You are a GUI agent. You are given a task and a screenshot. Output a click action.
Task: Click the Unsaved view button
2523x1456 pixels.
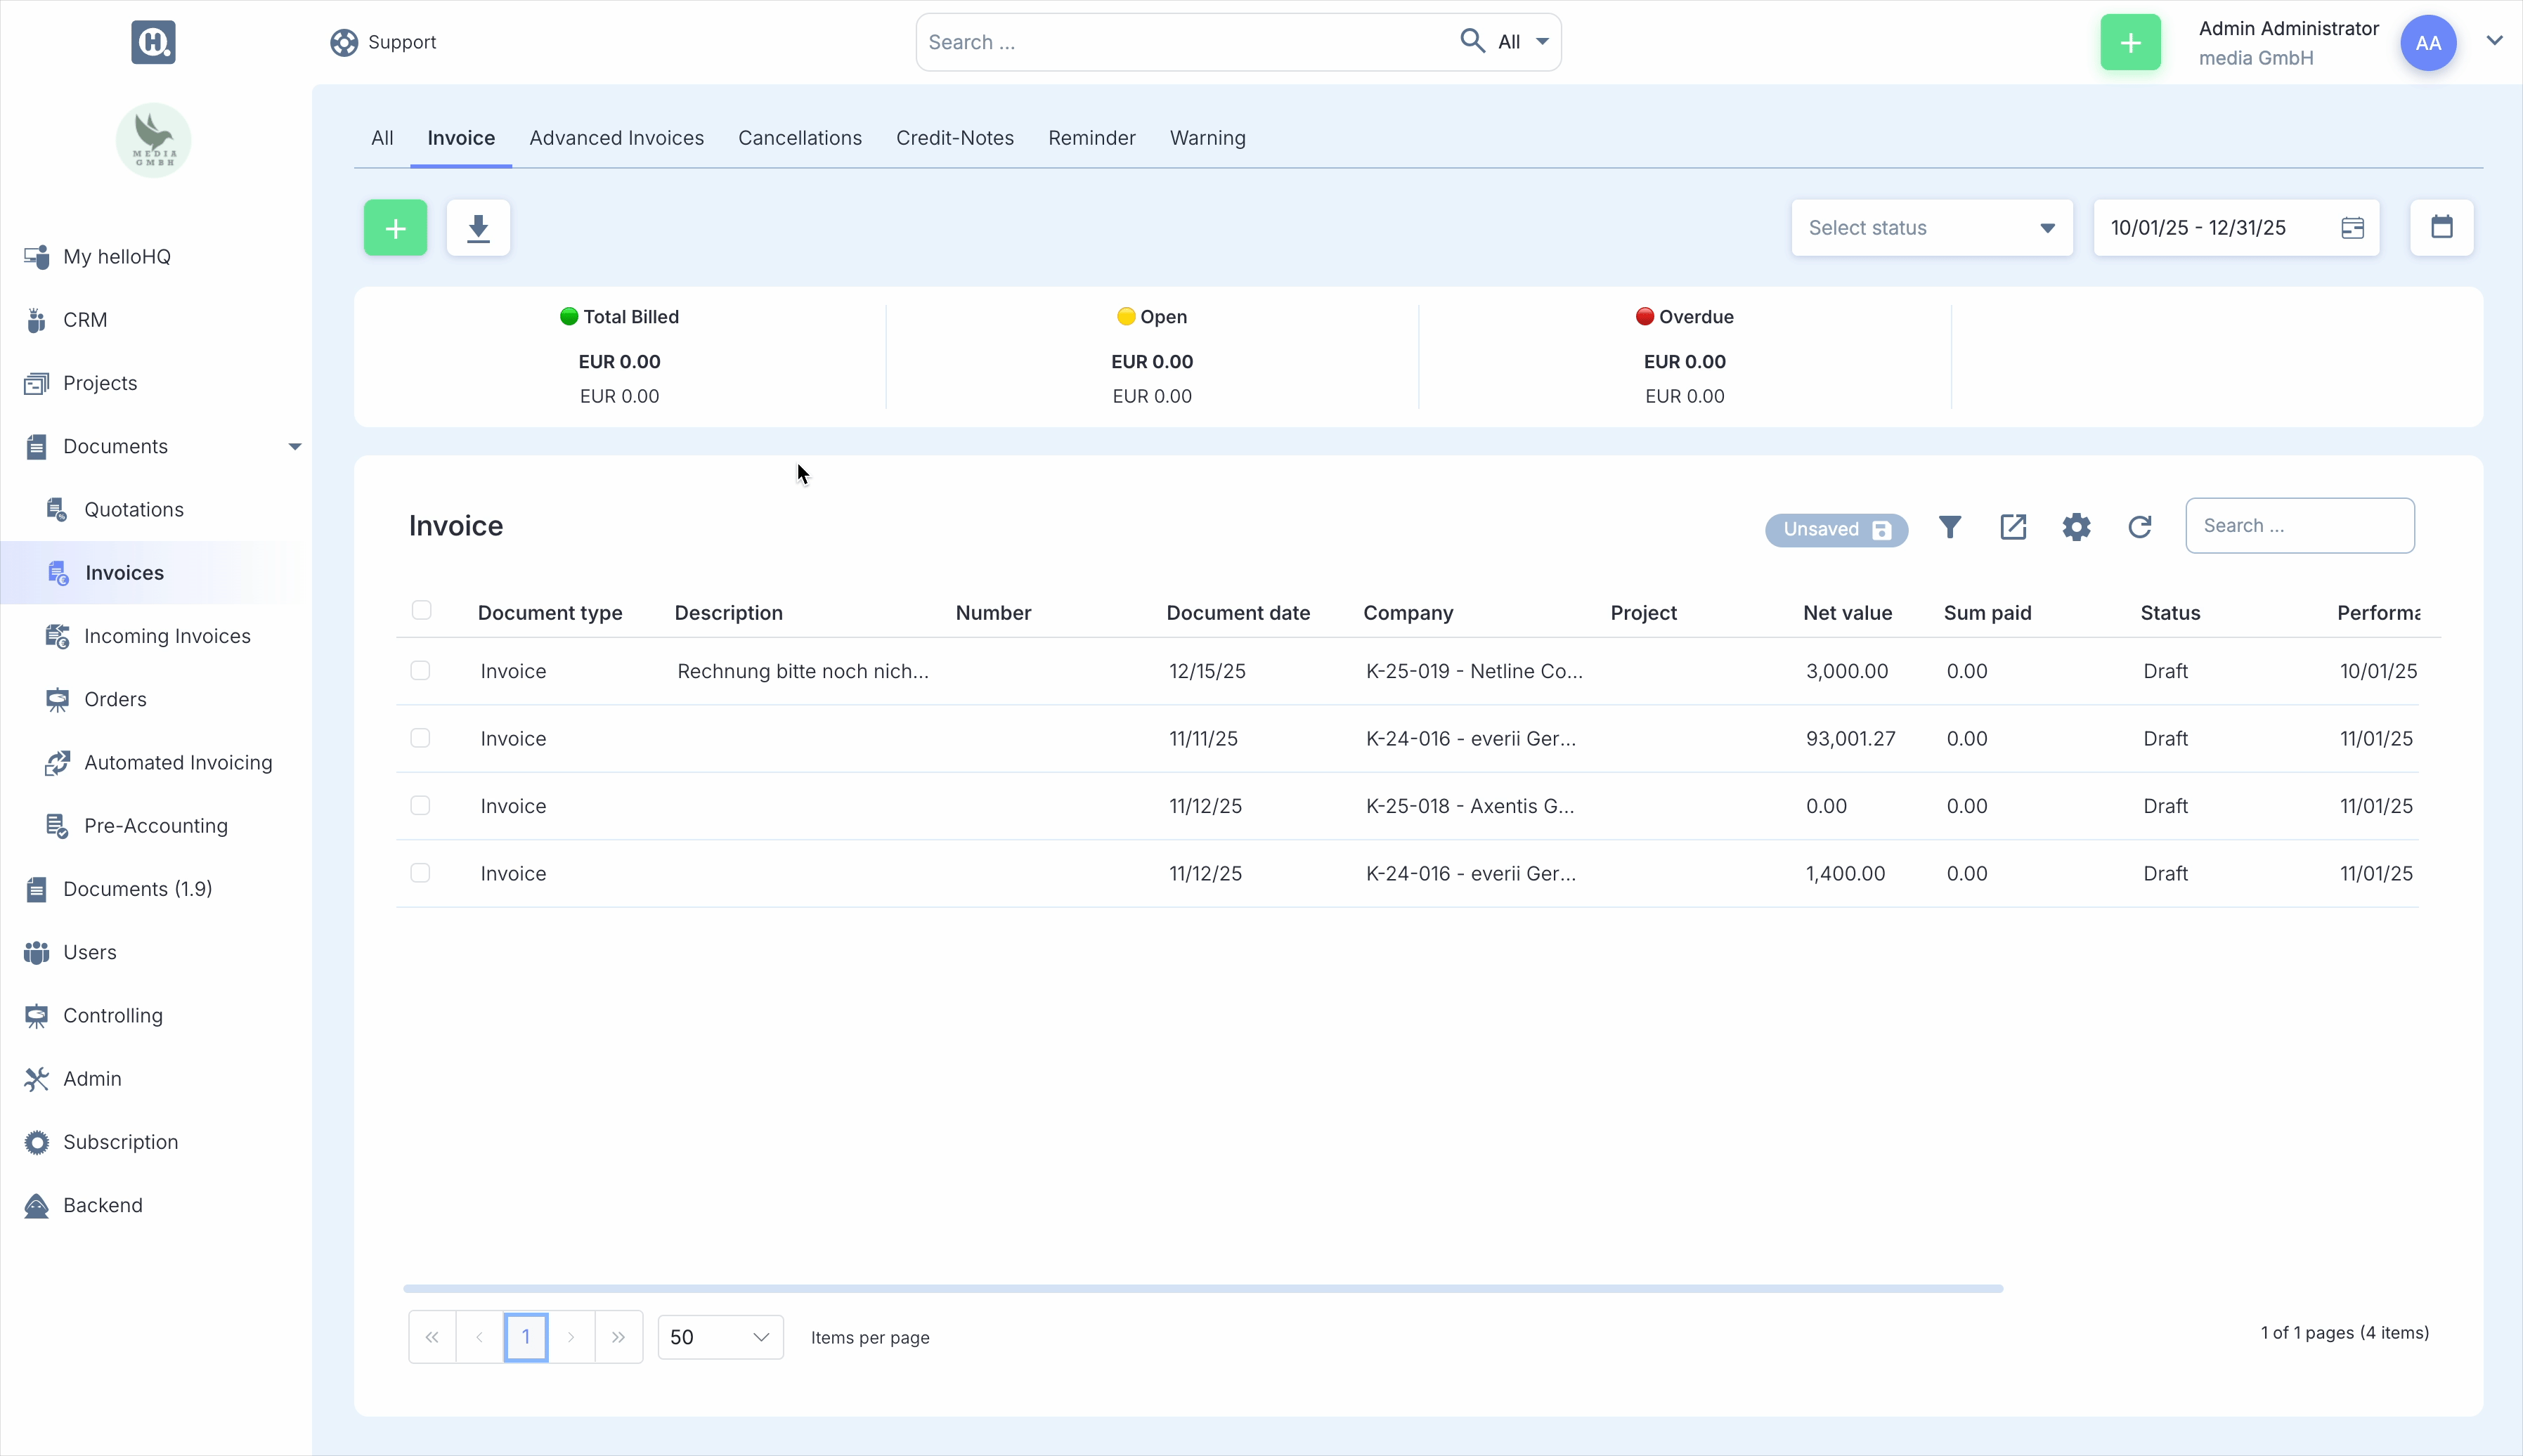click(1835, 529)
